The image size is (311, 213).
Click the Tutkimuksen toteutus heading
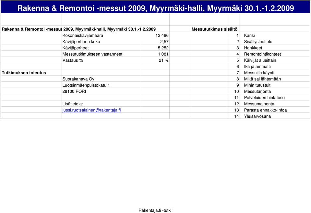pos(24,73)
